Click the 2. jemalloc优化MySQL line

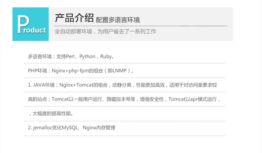point(72,128)
